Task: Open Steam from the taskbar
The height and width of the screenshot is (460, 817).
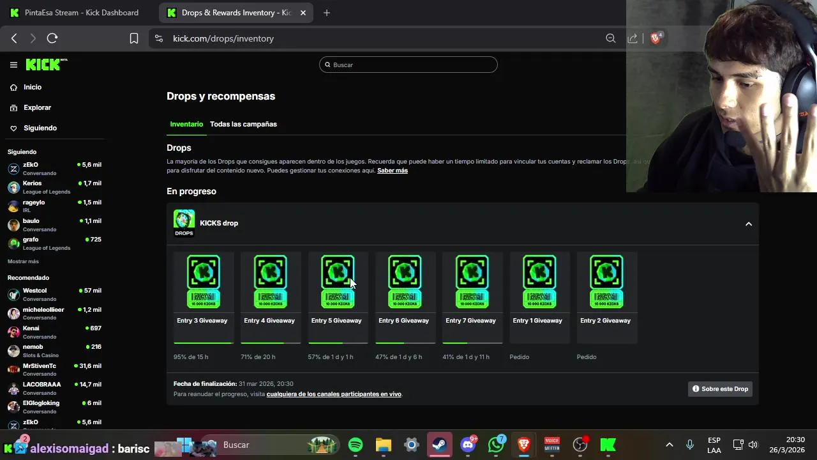Action: [439, 445]
